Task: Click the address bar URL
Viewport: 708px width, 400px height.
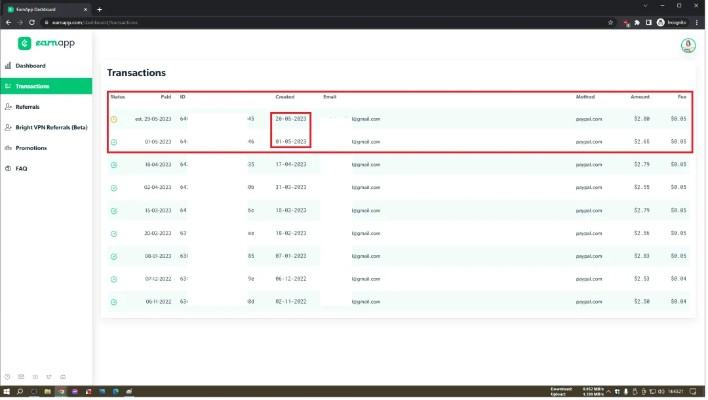Action: coord(95,22)
